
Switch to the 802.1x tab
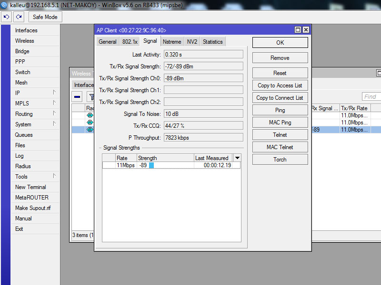tap(130, 42)
